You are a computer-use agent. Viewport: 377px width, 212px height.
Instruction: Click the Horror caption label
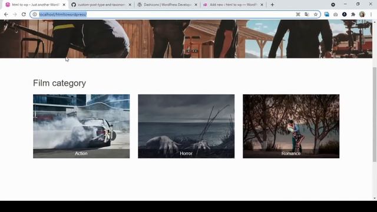[186, 153]
